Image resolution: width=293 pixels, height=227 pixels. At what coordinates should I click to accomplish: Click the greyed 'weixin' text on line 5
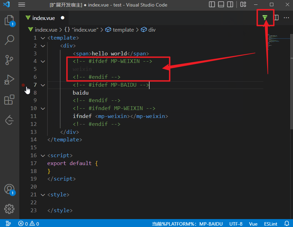tap(82, 69)
